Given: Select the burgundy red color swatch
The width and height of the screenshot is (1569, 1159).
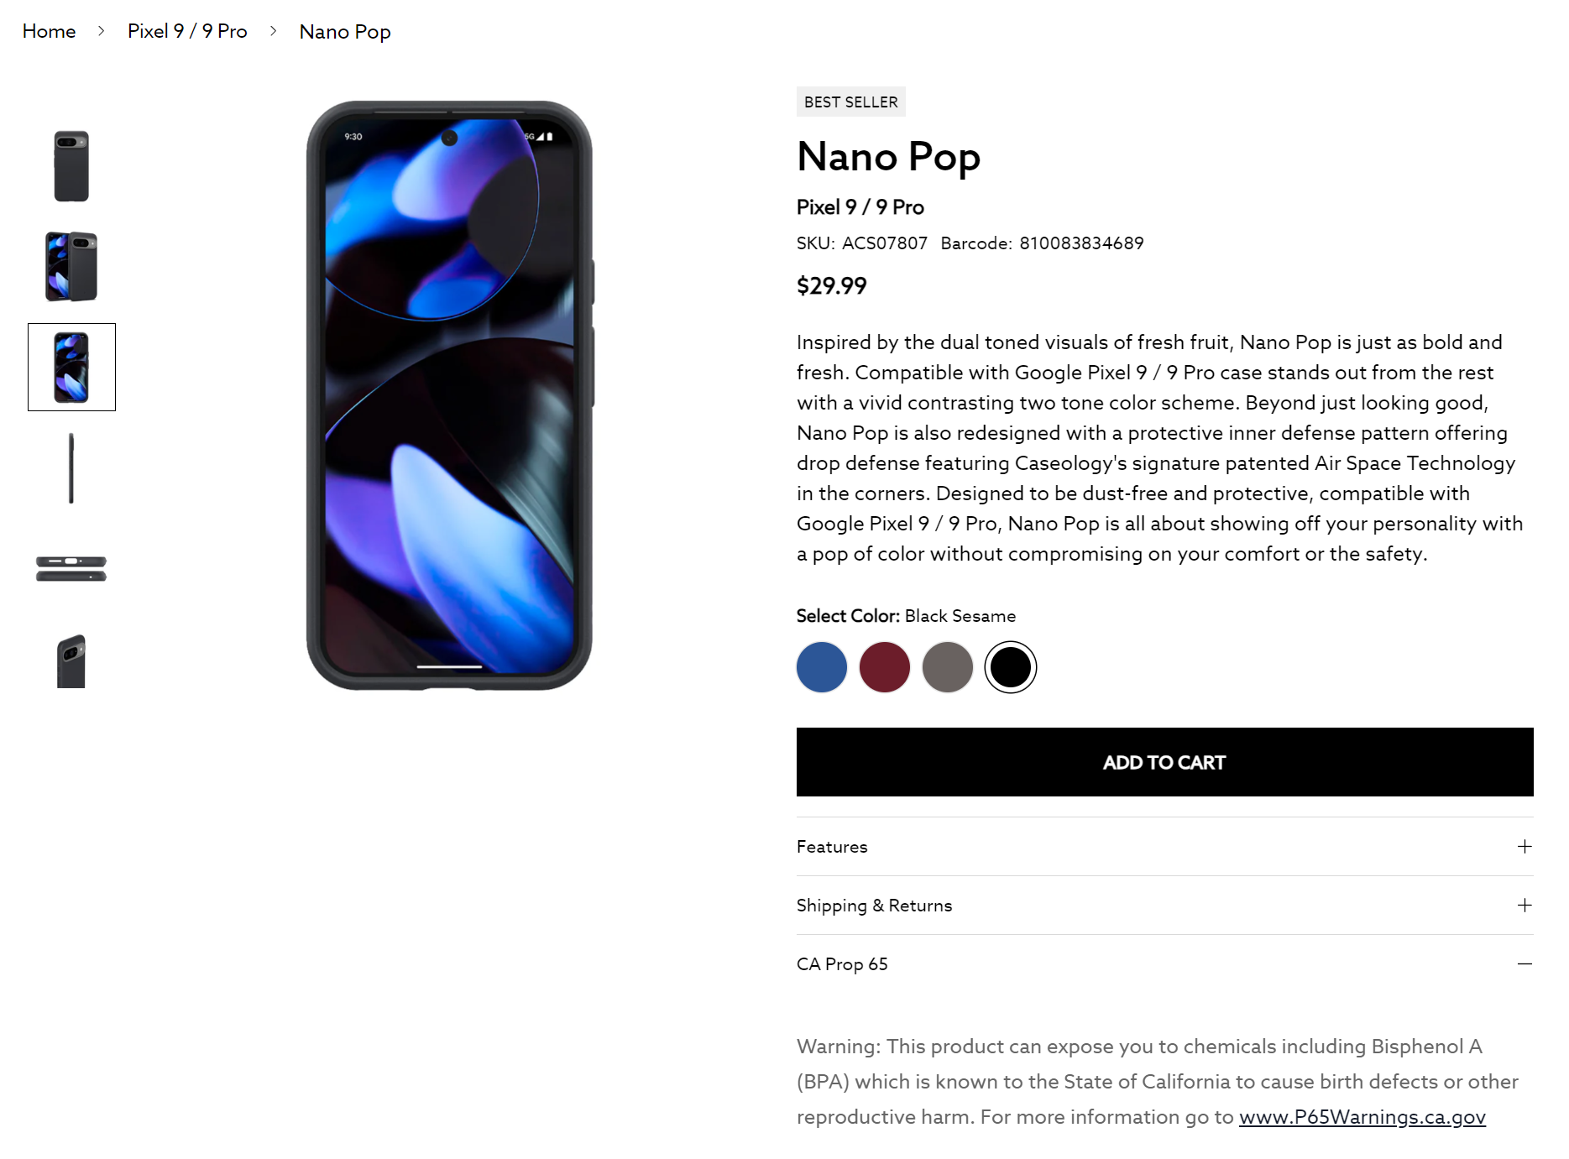Looking at the screenshot, I should click(x=884, y=667).
